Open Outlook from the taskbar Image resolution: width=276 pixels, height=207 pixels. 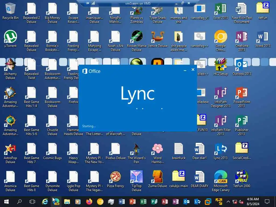(x=187, y=202)
